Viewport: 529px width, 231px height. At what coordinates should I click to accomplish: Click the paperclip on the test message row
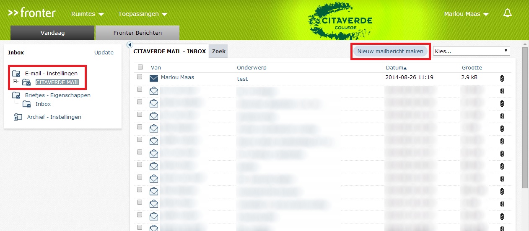tap(502, 78)
